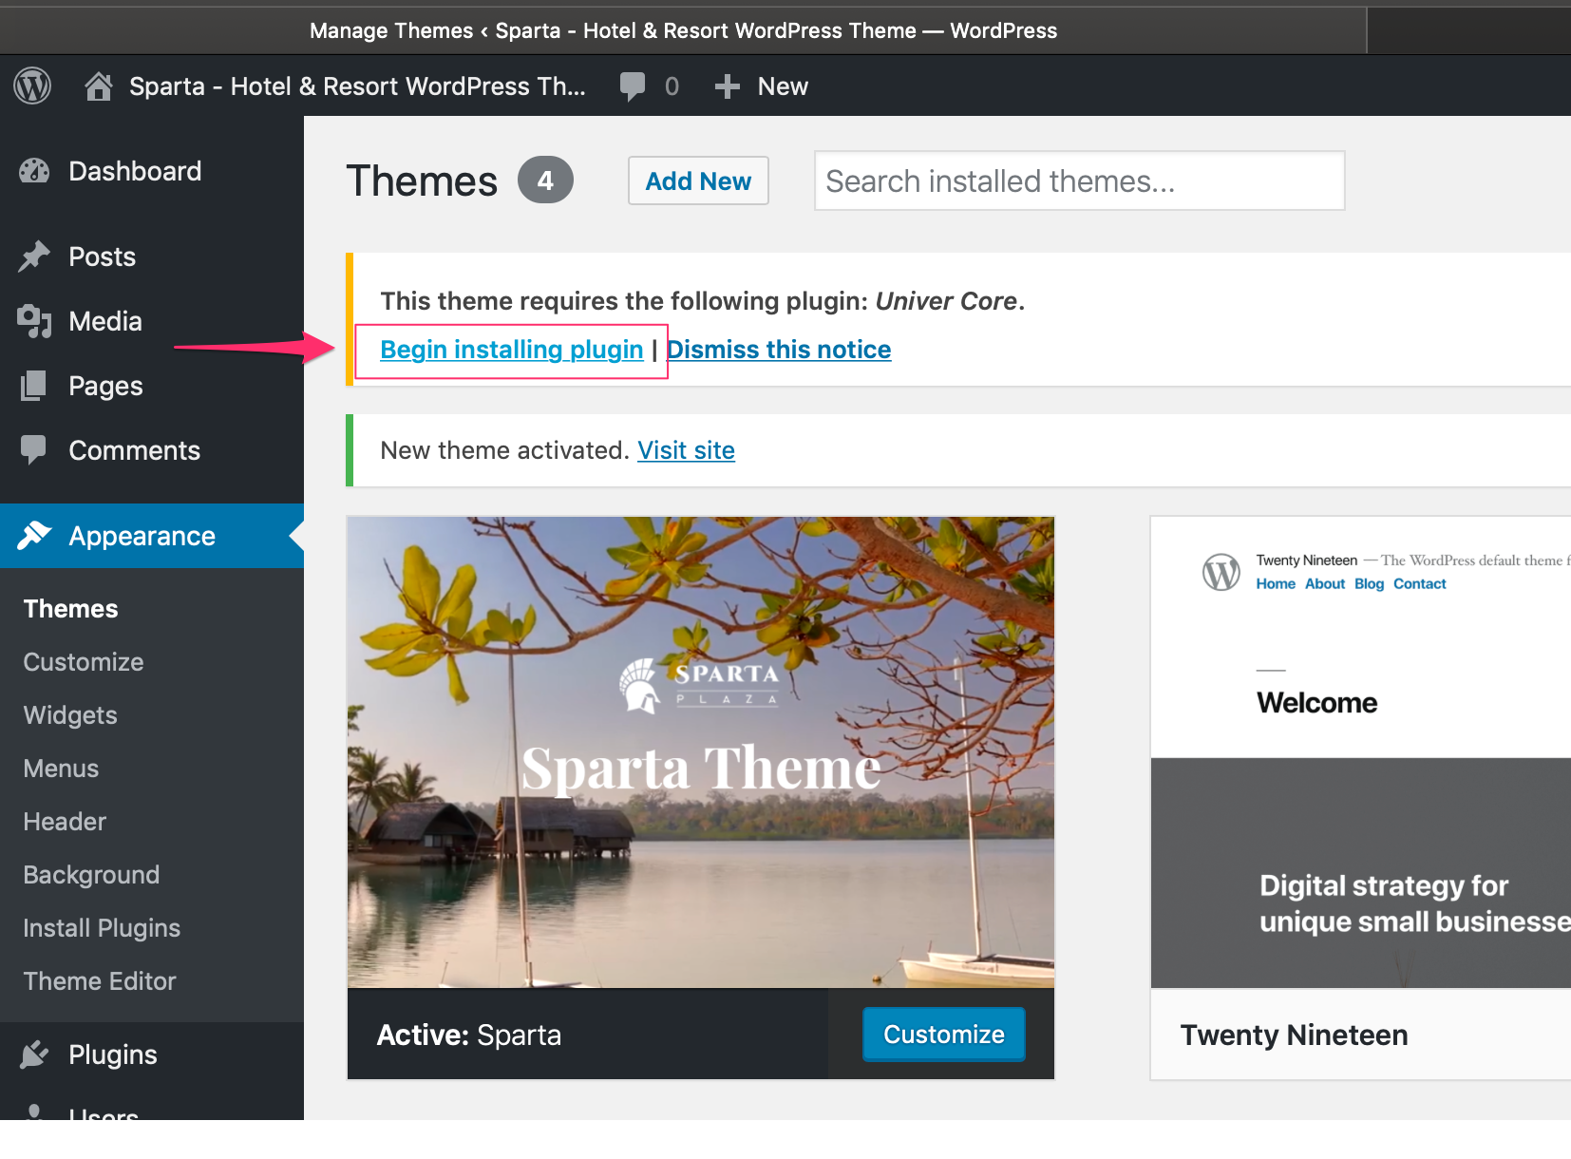Image resolution: width=1571 pixels, height=1159 pixels.
Task: Click the plus icon next to New
Action: click(x=728, y=86)
